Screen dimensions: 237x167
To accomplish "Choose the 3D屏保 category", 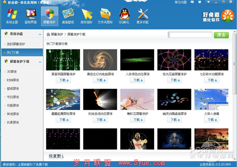I will coord(12,72).
